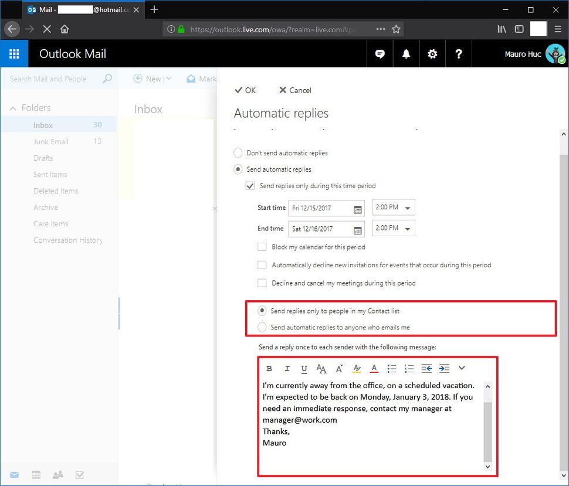
Task: Choose the font color tool
Action: [x=374, y=369]
